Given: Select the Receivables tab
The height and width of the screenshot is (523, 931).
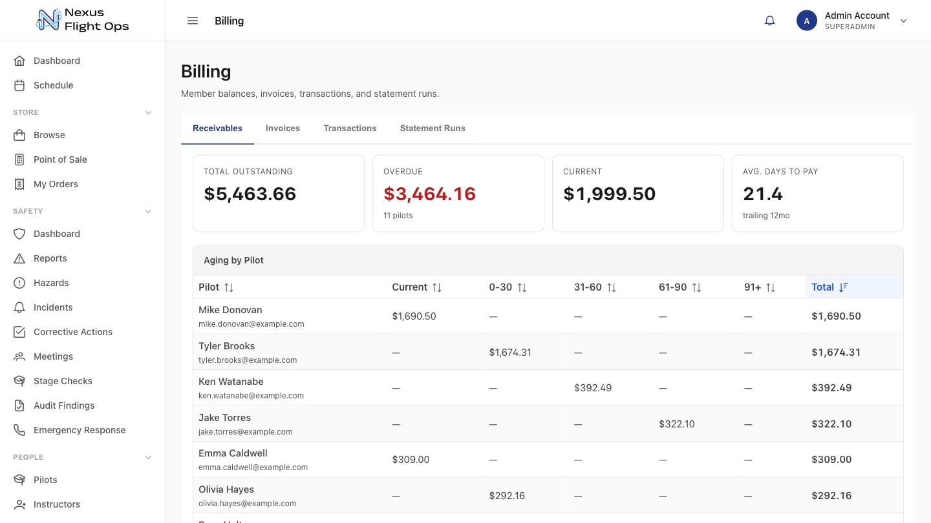Looking at the screenshot, I should [x=217, y=128].
